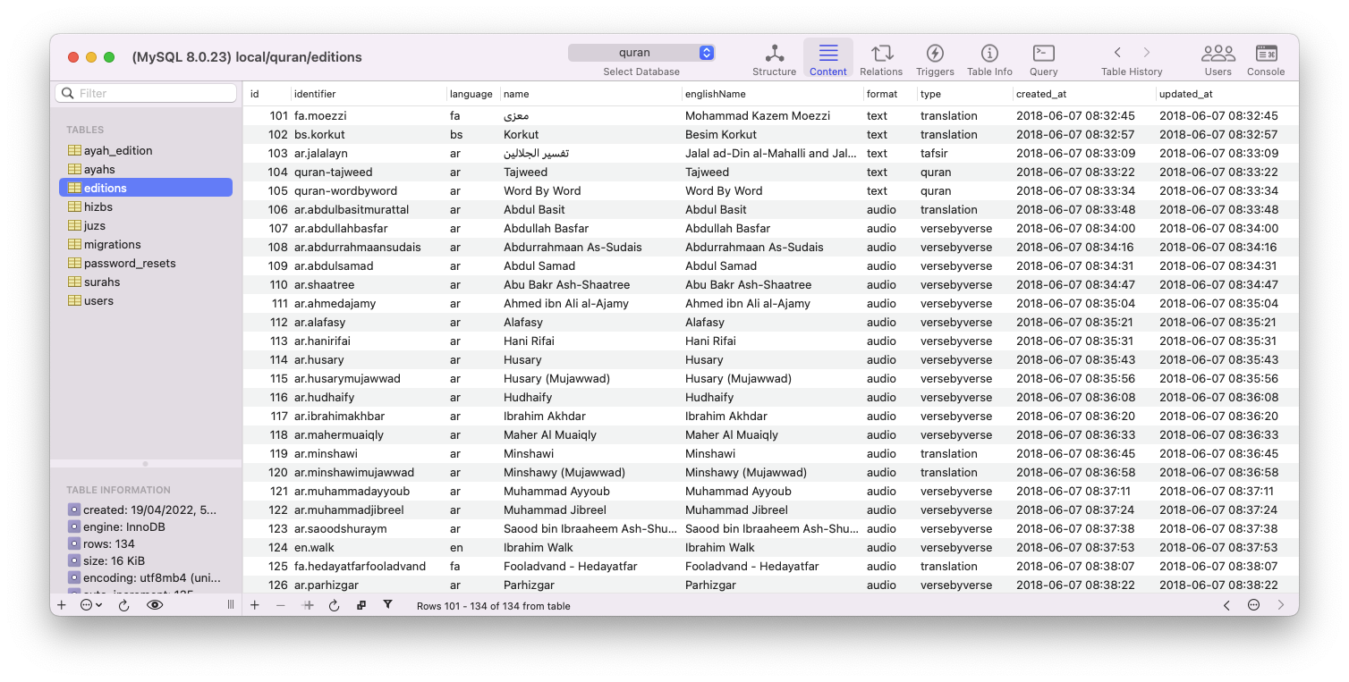Image resolution: width=1349 pixels, height=682 pixels.
Task: Open the Query editor view
Action: (1043, 59)
